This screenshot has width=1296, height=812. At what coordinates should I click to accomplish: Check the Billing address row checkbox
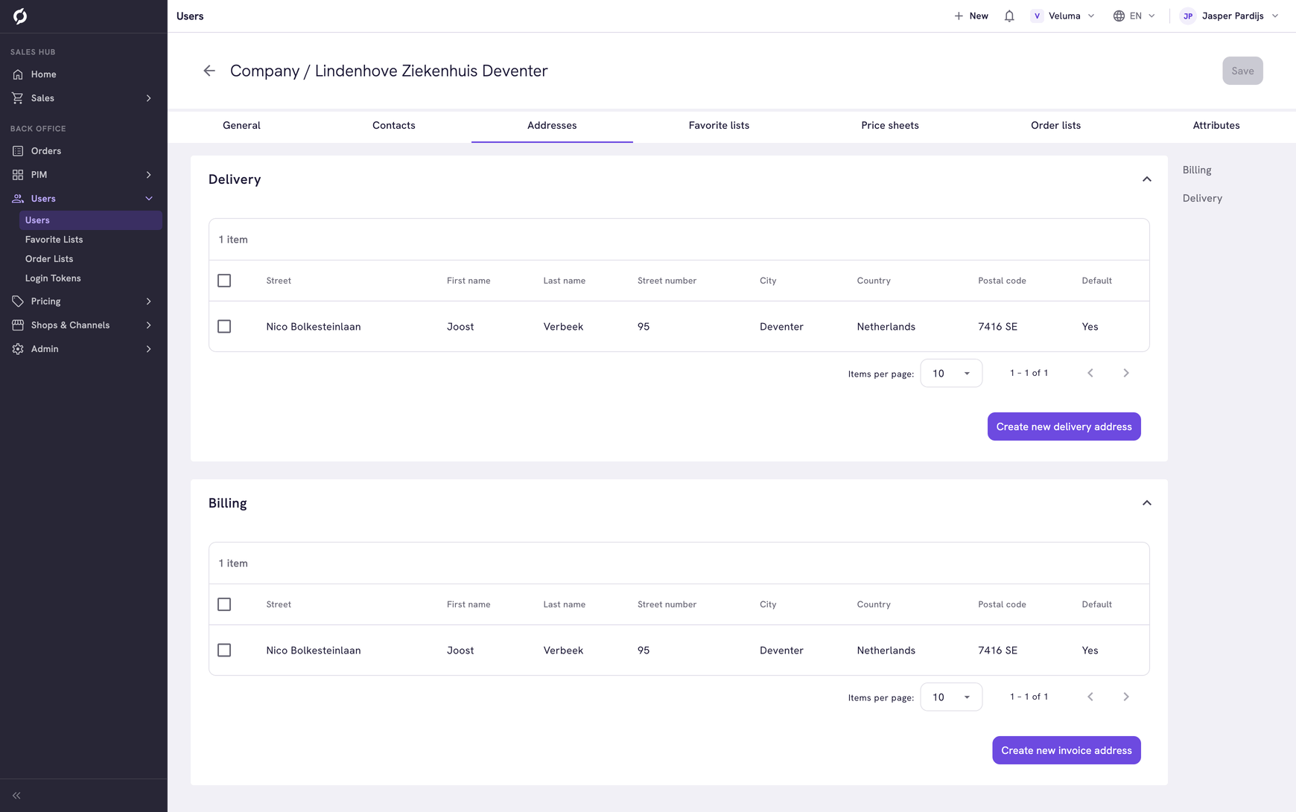[x=224, y=650]
